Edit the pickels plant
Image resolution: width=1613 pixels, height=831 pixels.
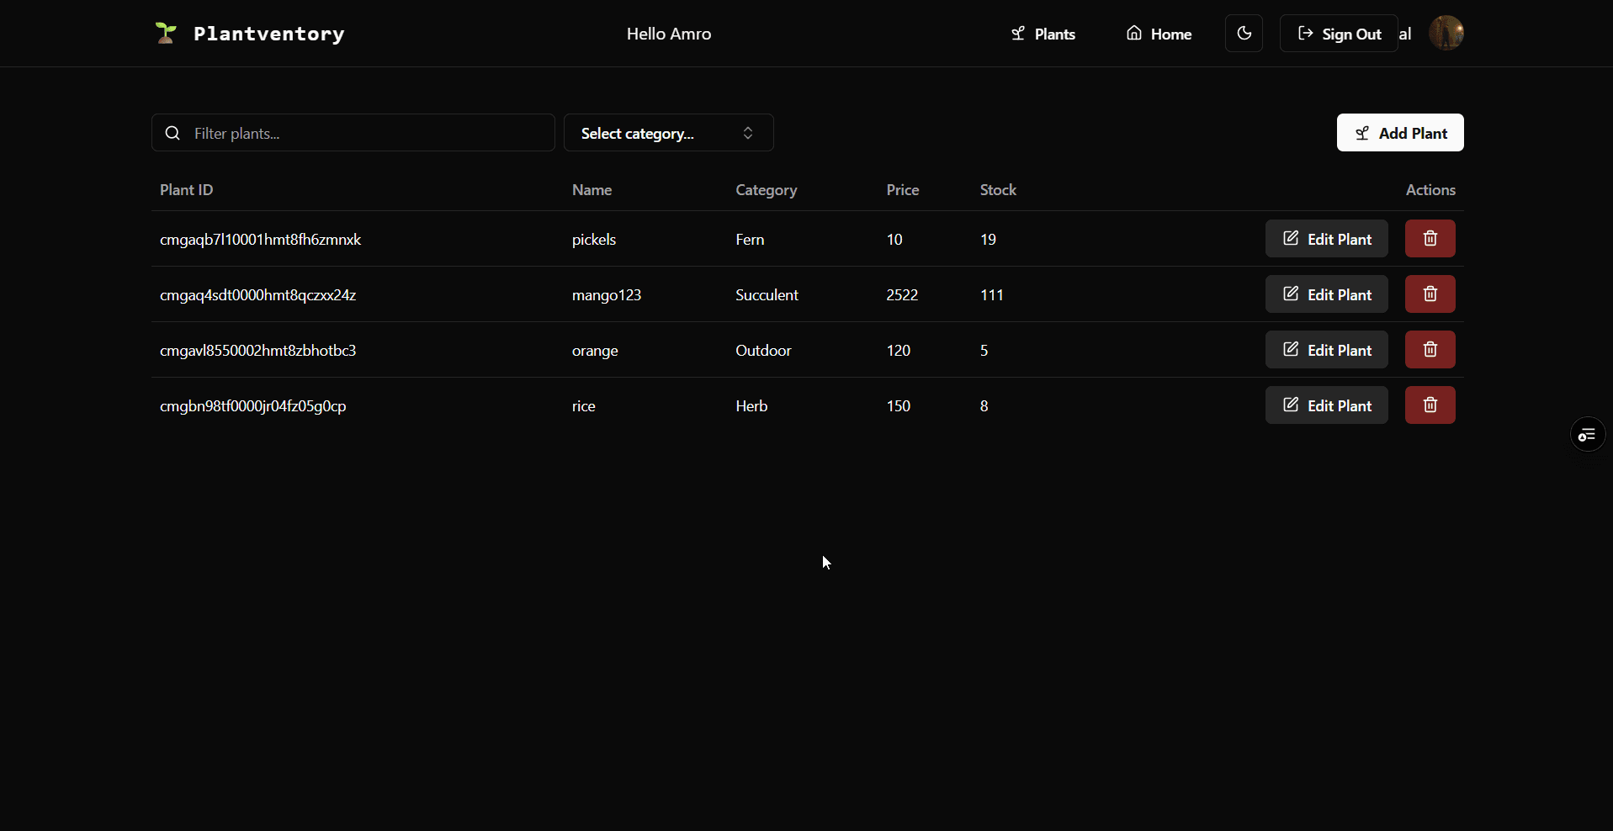click(1326, 239)
